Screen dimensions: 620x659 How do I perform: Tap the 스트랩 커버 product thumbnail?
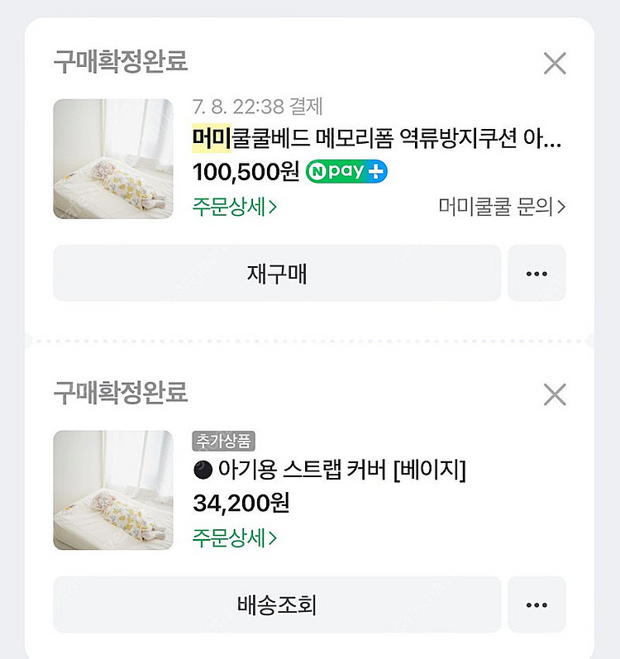point(113,489)
